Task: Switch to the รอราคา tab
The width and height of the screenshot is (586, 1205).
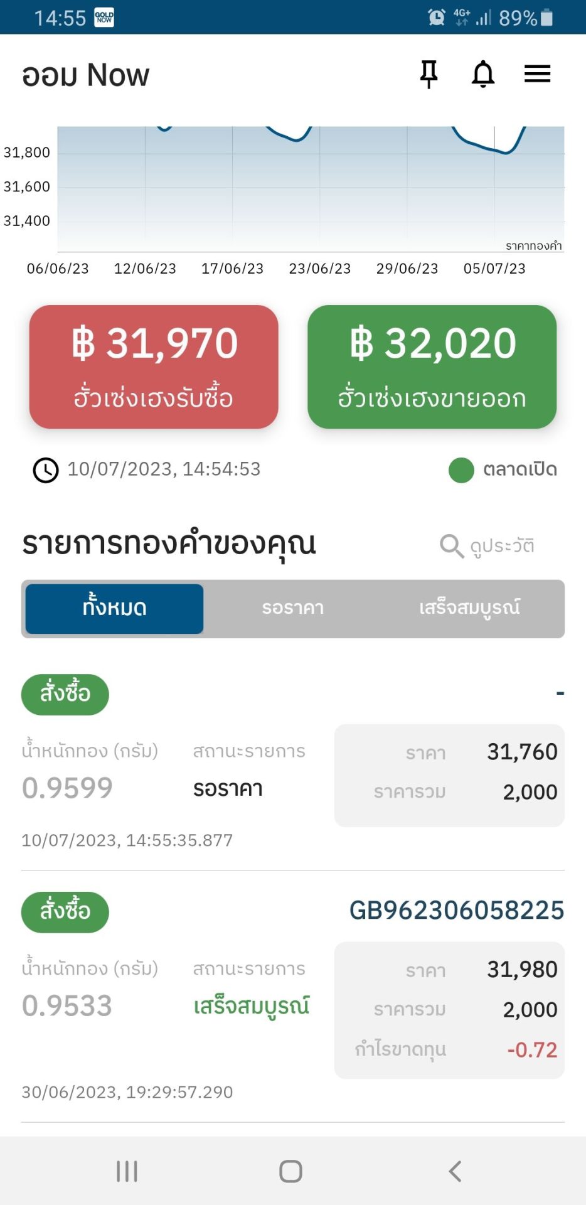Action: tap(293, 608)
